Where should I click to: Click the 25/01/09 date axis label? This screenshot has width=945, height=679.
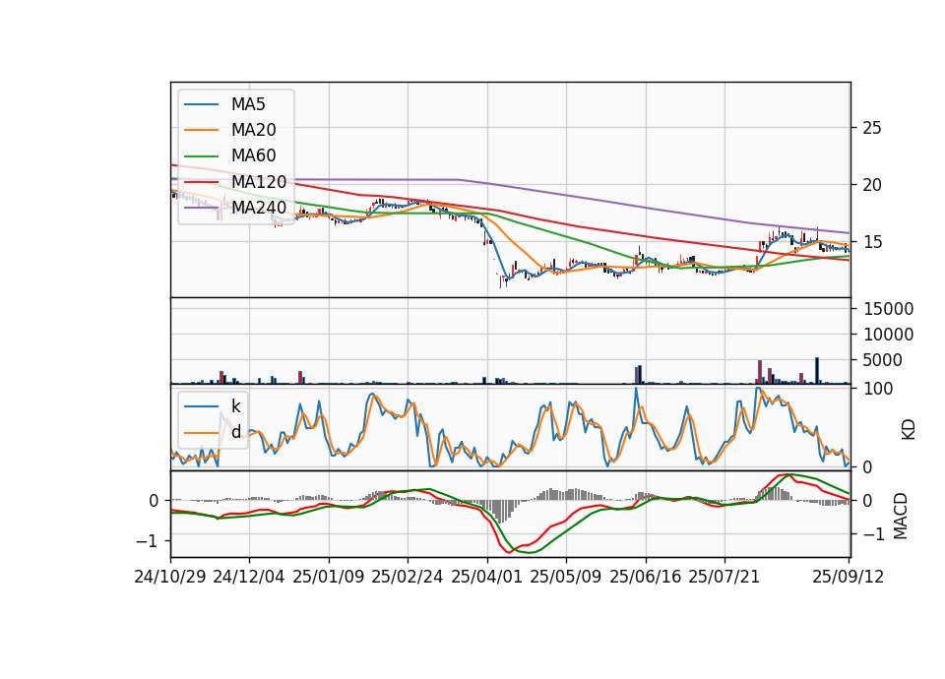coord(329,577)
